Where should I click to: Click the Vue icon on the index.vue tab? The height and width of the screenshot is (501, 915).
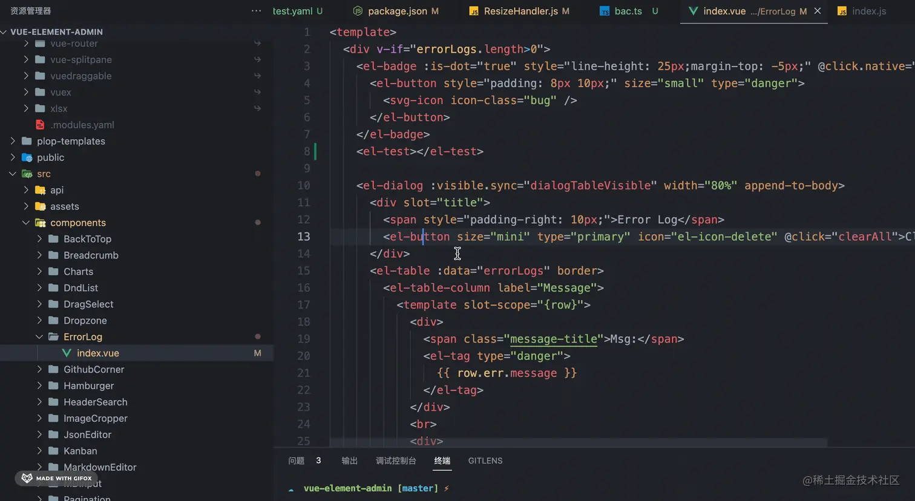pos(694,11)
